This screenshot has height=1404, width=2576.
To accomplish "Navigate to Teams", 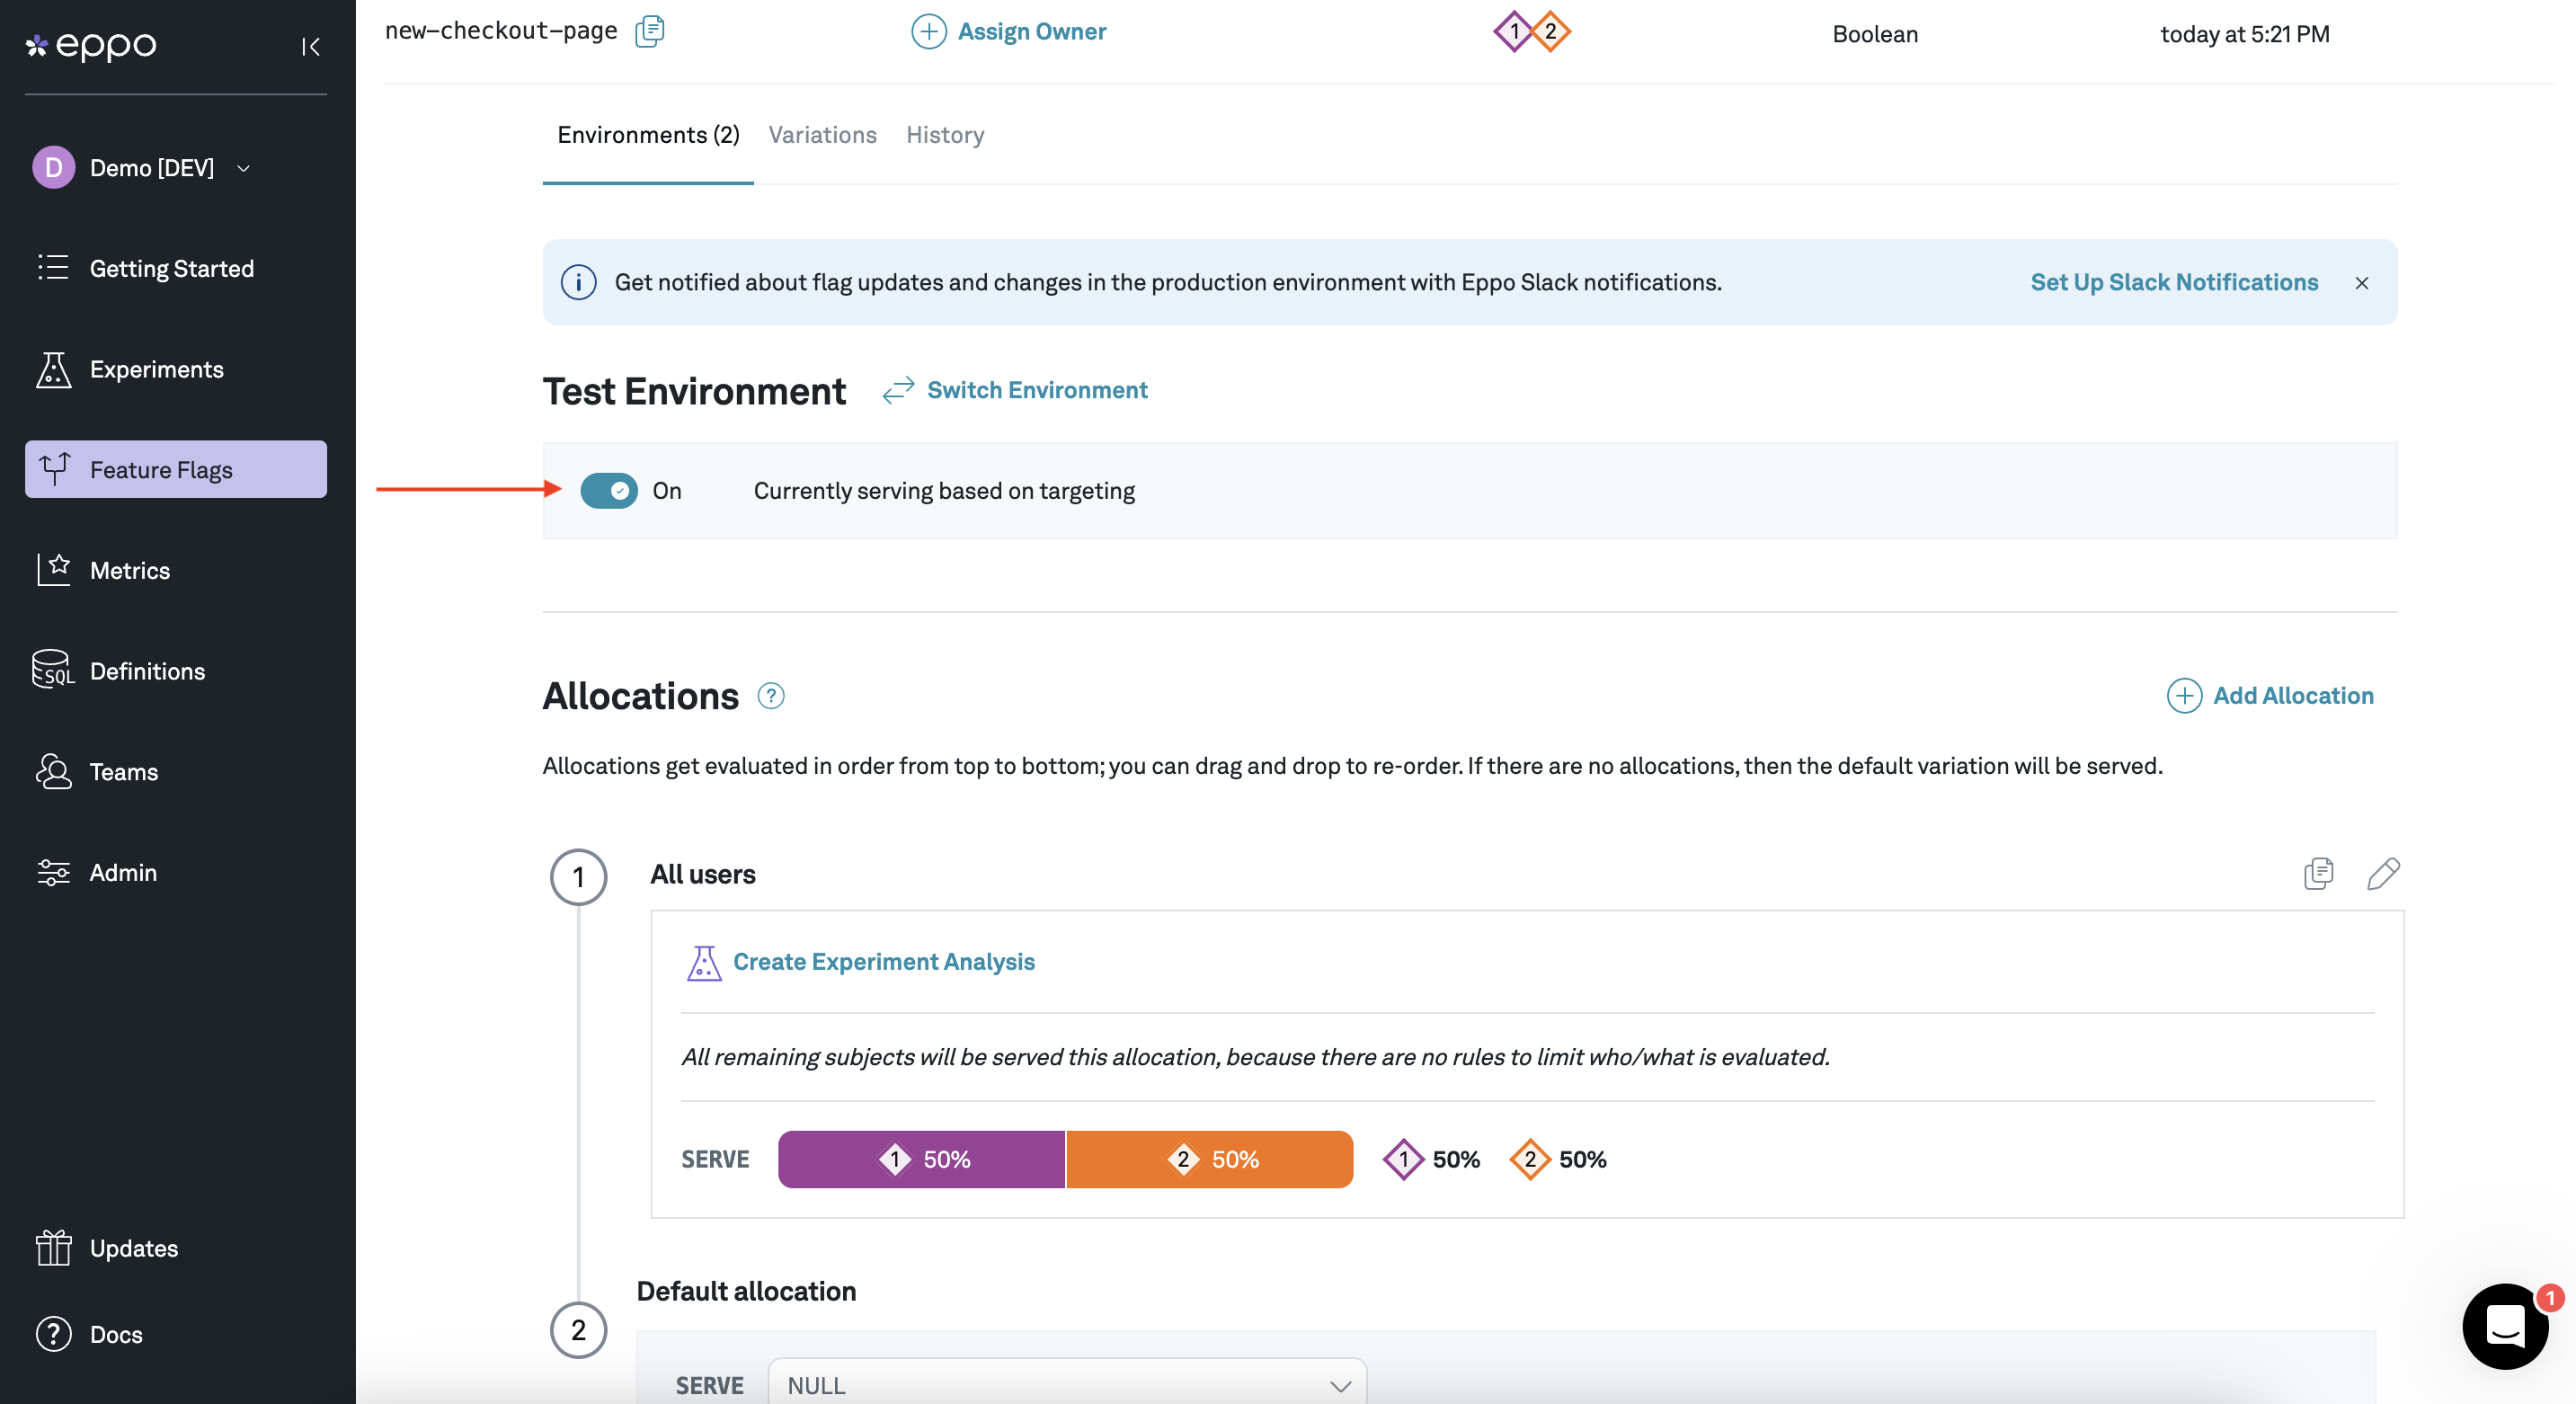I will [x=176, y=771].
